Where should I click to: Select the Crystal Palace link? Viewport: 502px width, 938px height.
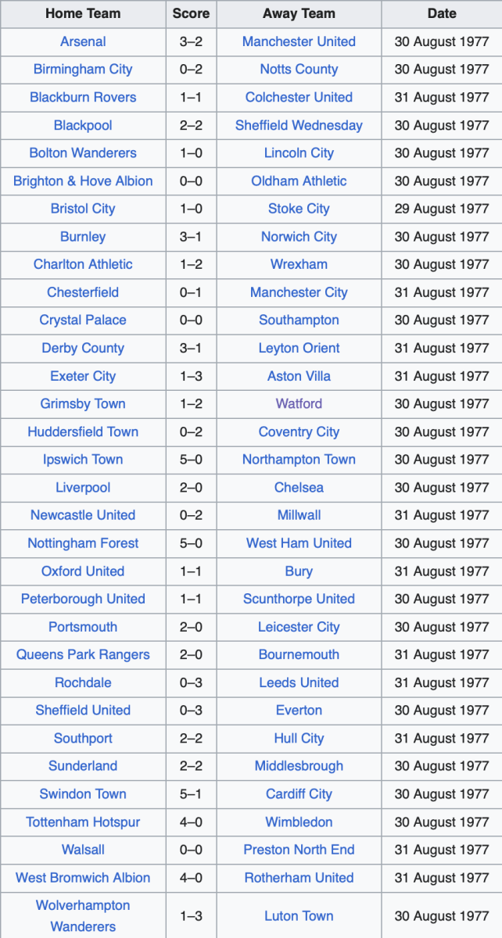83,320
